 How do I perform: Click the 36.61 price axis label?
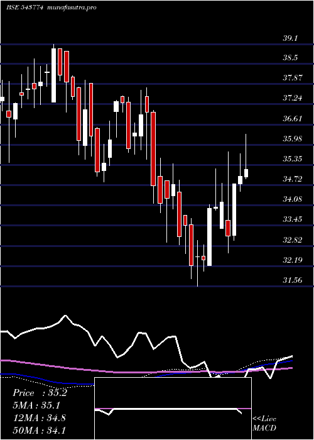pyautogui.click(x=293, y=118)
